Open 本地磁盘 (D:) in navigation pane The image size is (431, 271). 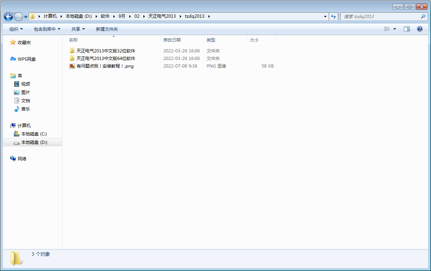pos(34,142)
